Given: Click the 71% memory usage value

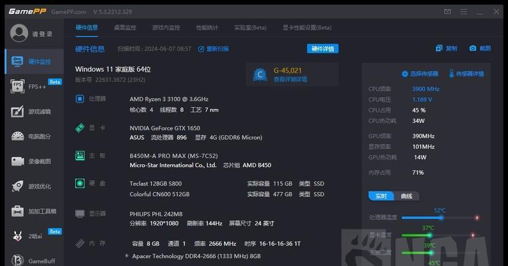Looking at the screenshot, I should pyautogui.click(x=418, y=173).
